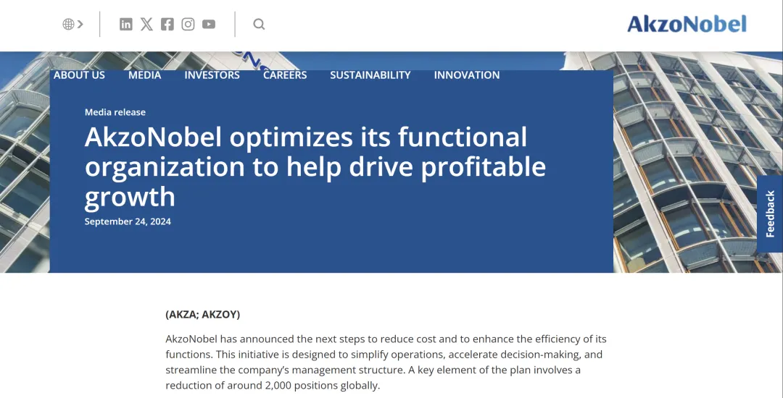Click the Media release label
Viewport: 783px width, 398px height.
tap(115, 112)
